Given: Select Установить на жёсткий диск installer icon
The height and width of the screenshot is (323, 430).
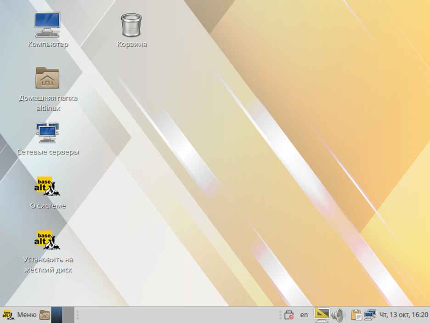Looking at the screenshot, I should coord(47,240).
